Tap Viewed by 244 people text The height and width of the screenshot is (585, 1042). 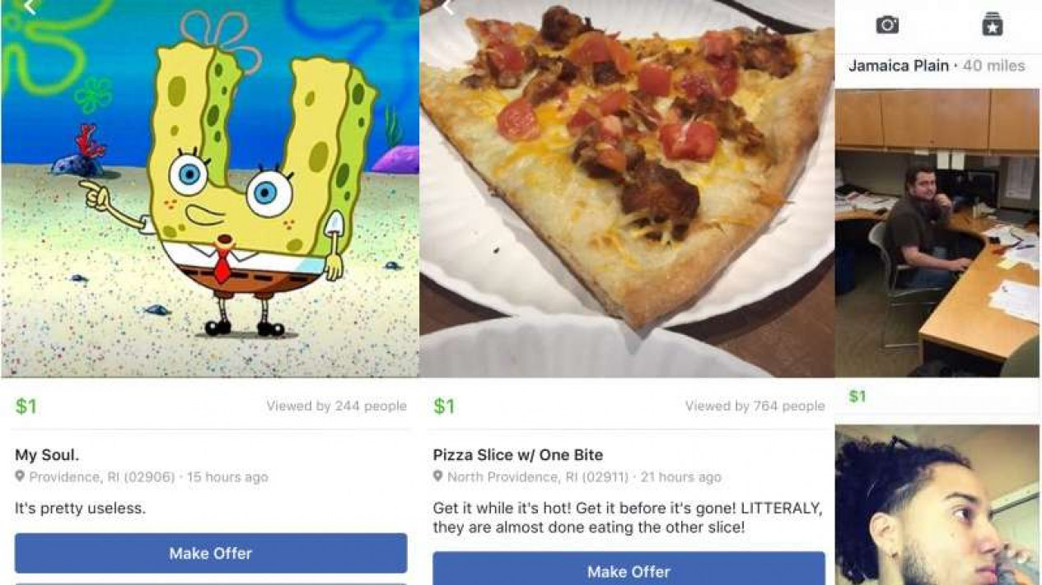(336, 406)
